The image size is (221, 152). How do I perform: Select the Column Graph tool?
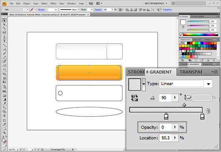[x=4, y=91]
